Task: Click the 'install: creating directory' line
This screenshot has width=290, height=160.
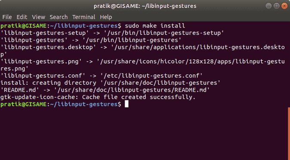Action: (110, 83)
